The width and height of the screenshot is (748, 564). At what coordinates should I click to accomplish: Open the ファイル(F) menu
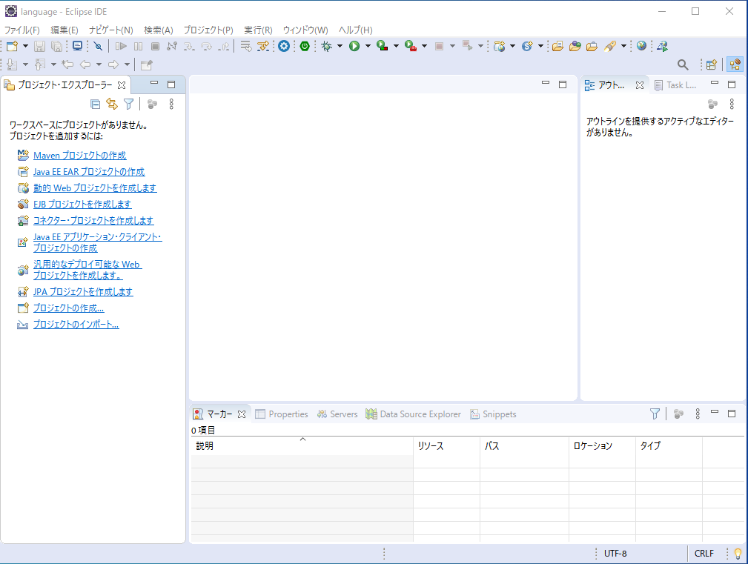22,30
